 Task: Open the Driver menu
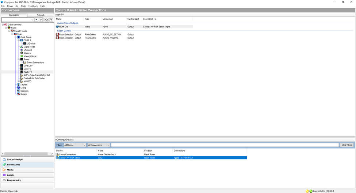click(x=10, y=6)
